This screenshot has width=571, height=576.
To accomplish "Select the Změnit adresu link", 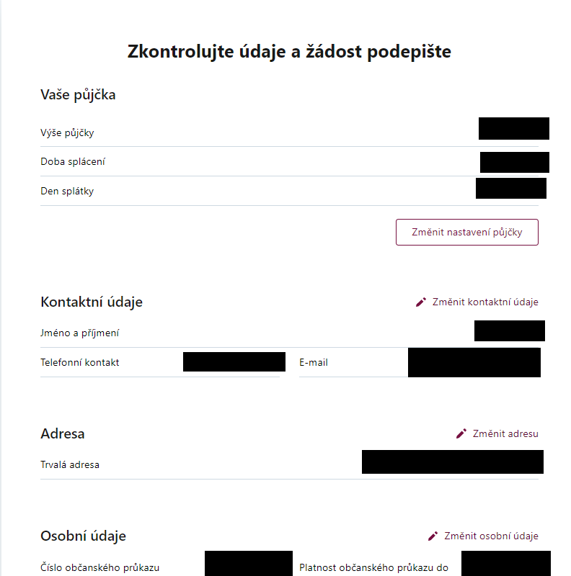I will (505, 433).
